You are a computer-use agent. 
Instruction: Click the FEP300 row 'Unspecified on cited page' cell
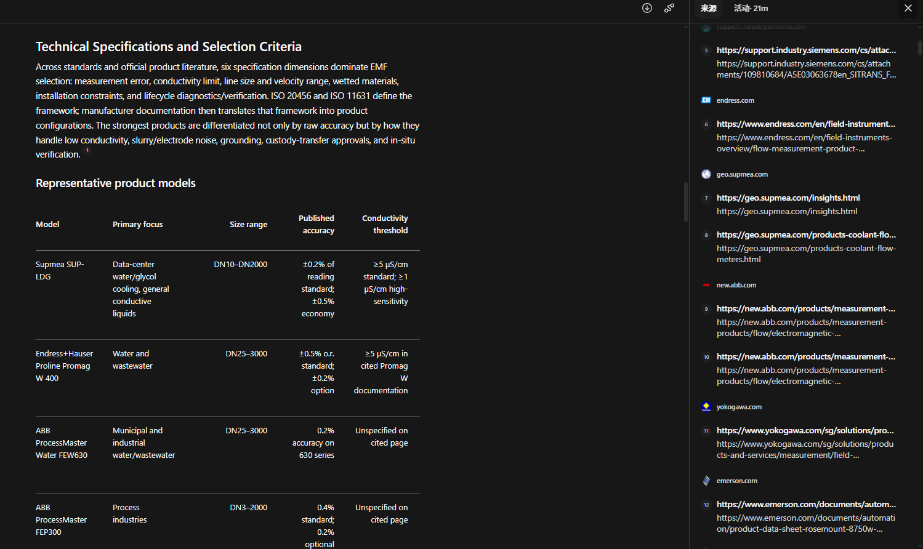pyautogui.click(x=382, y=514)
